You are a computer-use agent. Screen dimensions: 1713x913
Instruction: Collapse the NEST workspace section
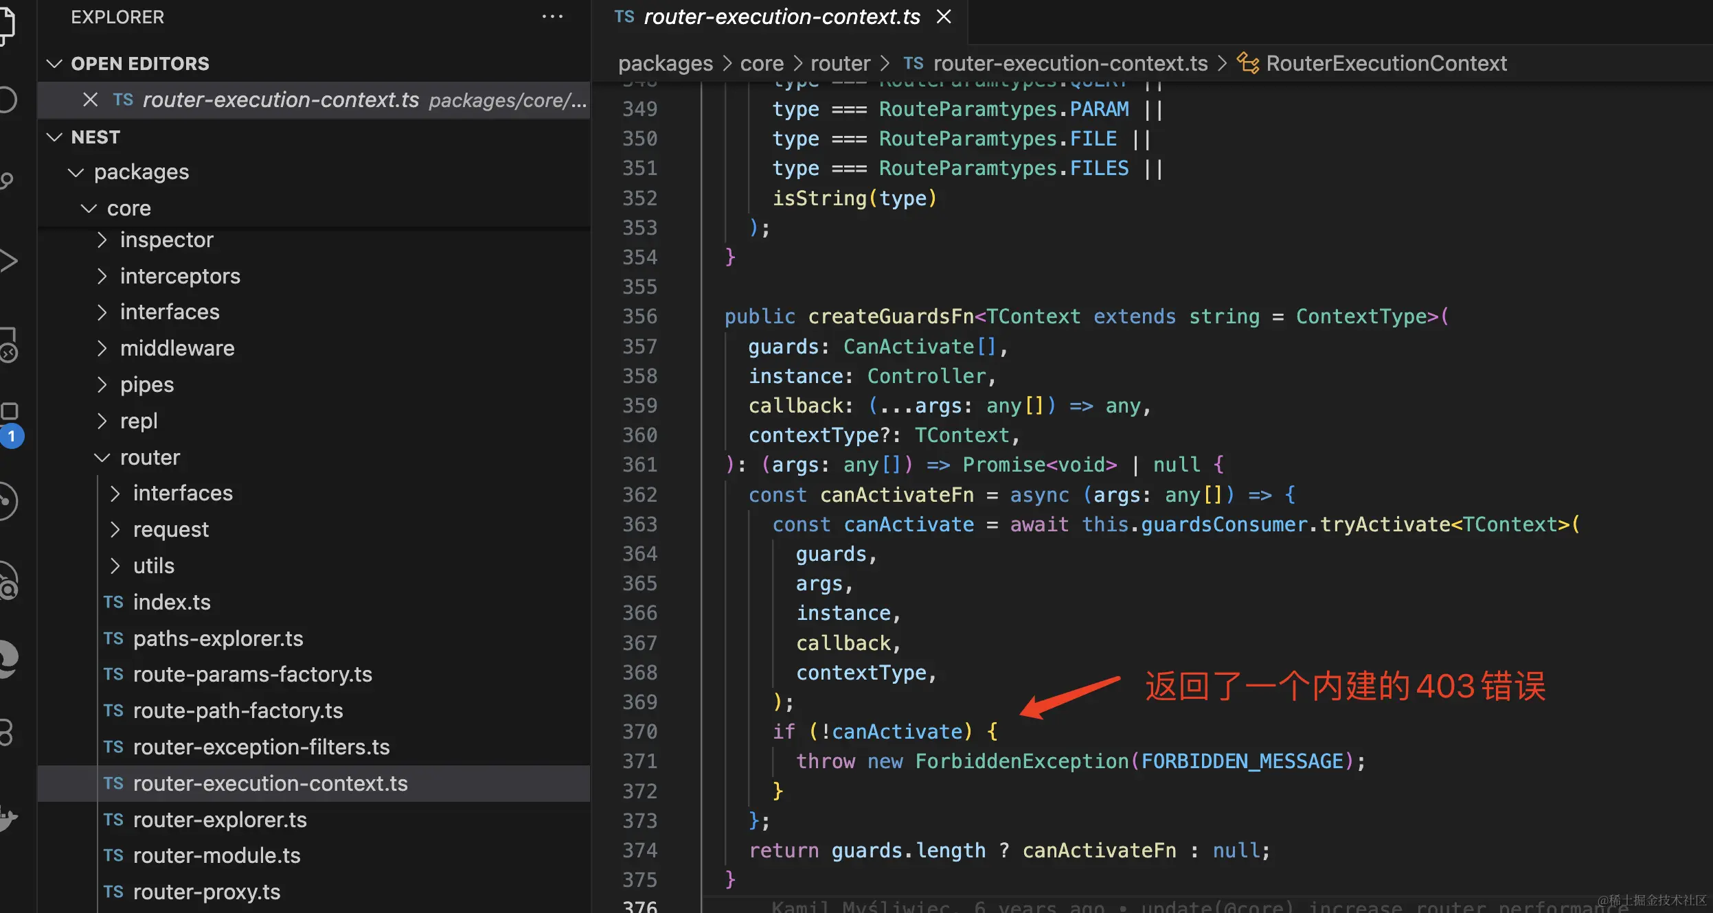[54, 137]
